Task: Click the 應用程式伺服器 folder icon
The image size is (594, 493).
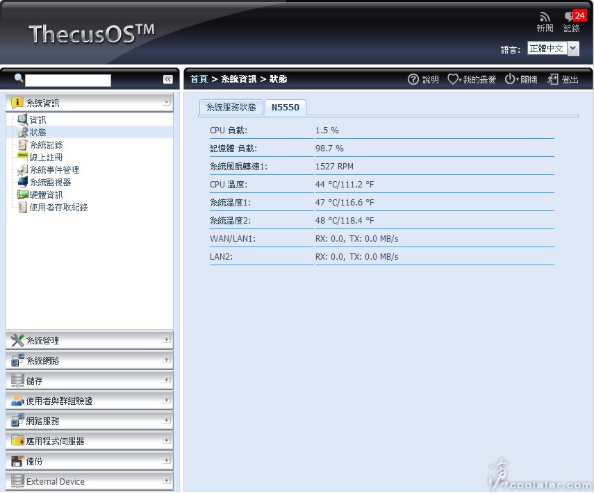Action: click(x=17, y=441)
